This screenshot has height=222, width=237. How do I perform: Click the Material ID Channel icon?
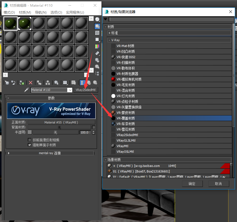[65, 83]
